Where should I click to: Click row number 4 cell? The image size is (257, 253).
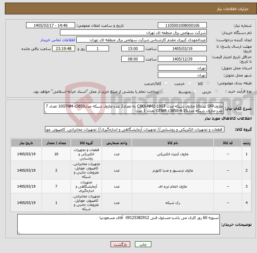click(x=247, y=203)
